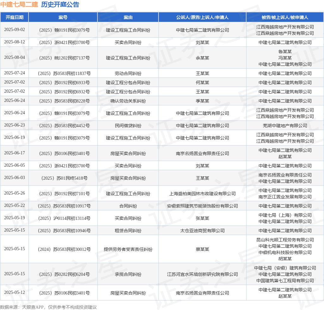Select case number (2024)苏0583民初30012号
This screenshot has width=324, height=310.
[65, 249]
